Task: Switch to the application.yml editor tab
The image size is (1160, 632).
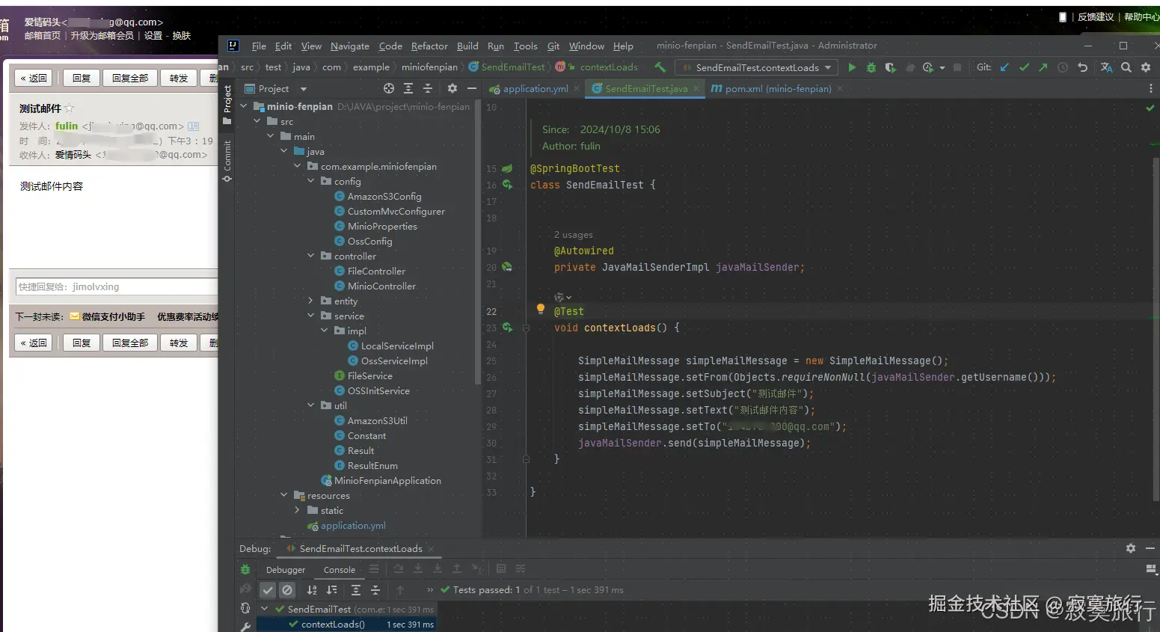Action: pyautogui.click(x=535, y=89)
